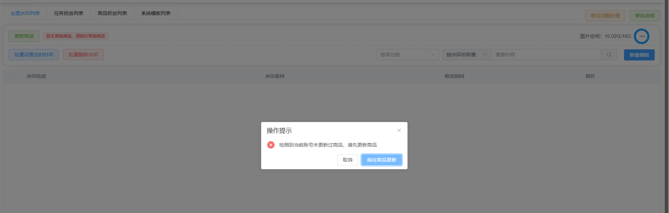Click the red error icon in dialog
The height and width of the screenshot is (213, 669).
[x=271, y=145]
